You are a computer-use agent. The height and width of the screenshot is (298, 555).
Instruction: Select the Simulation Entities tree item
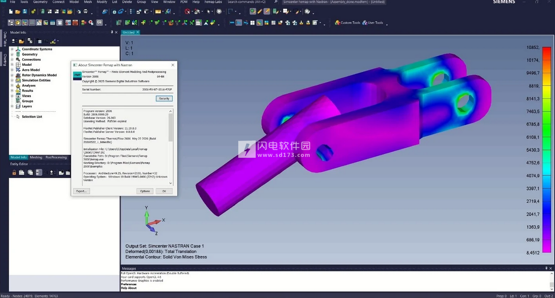(36, 80)
